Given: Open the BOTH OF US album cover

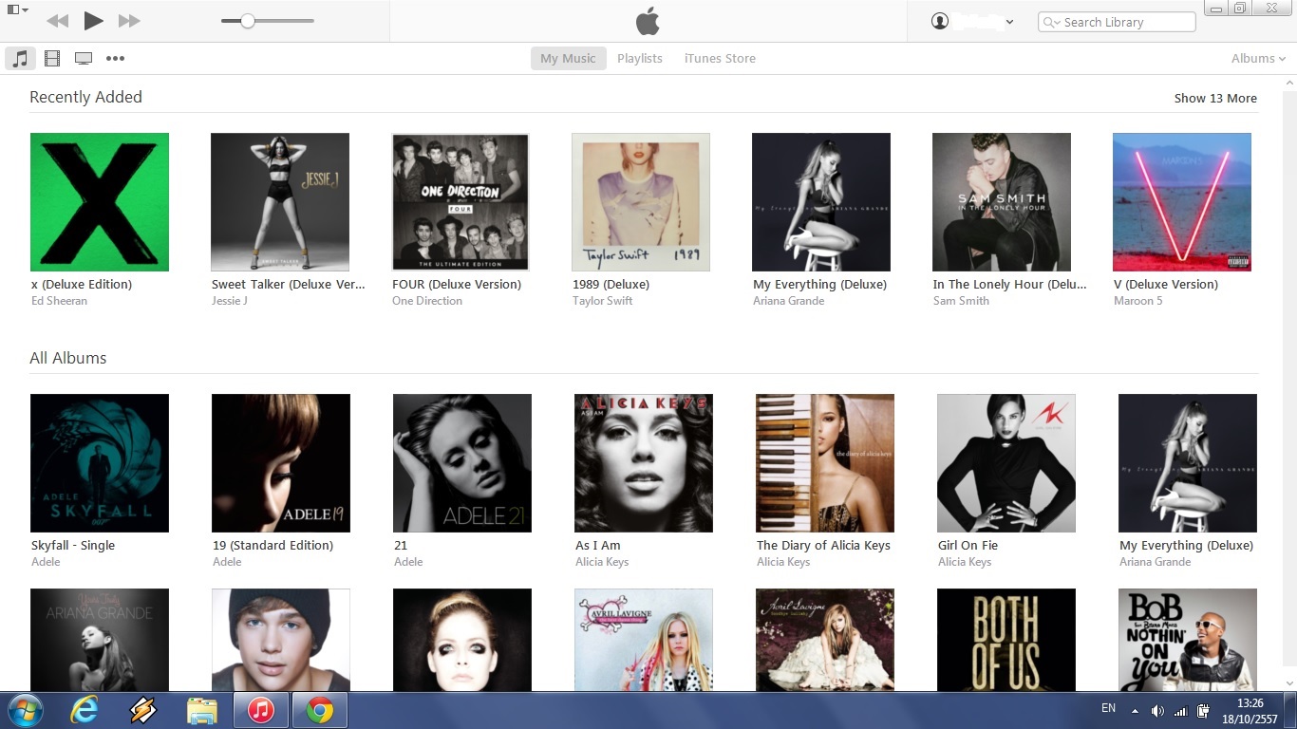Looking at the screenshot, I should tap(1006, 640).
